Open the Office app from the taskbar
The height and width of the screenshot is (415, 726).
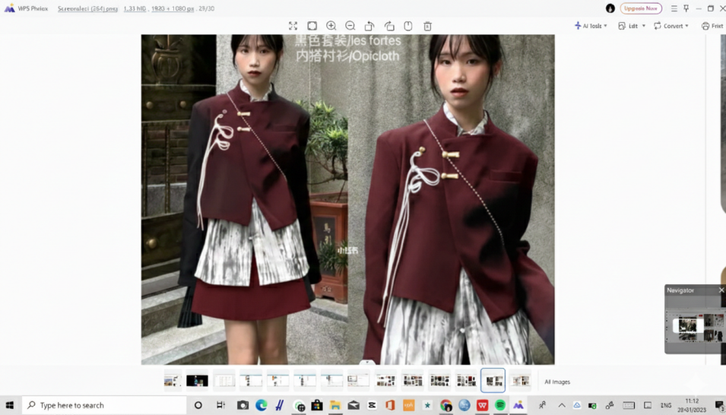(x=390, y=405)
